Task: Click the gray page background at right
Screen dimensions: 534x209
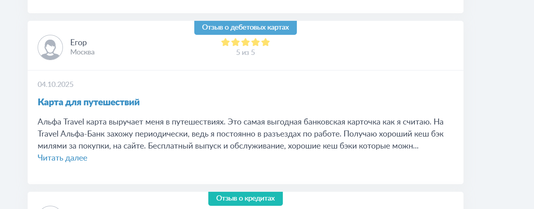Action: coord(499,104)
